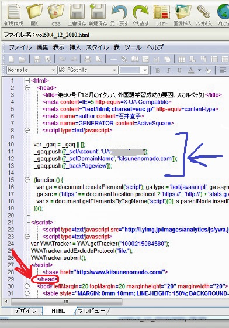Switch to the プレビュー tab

[x=91, y=311]
